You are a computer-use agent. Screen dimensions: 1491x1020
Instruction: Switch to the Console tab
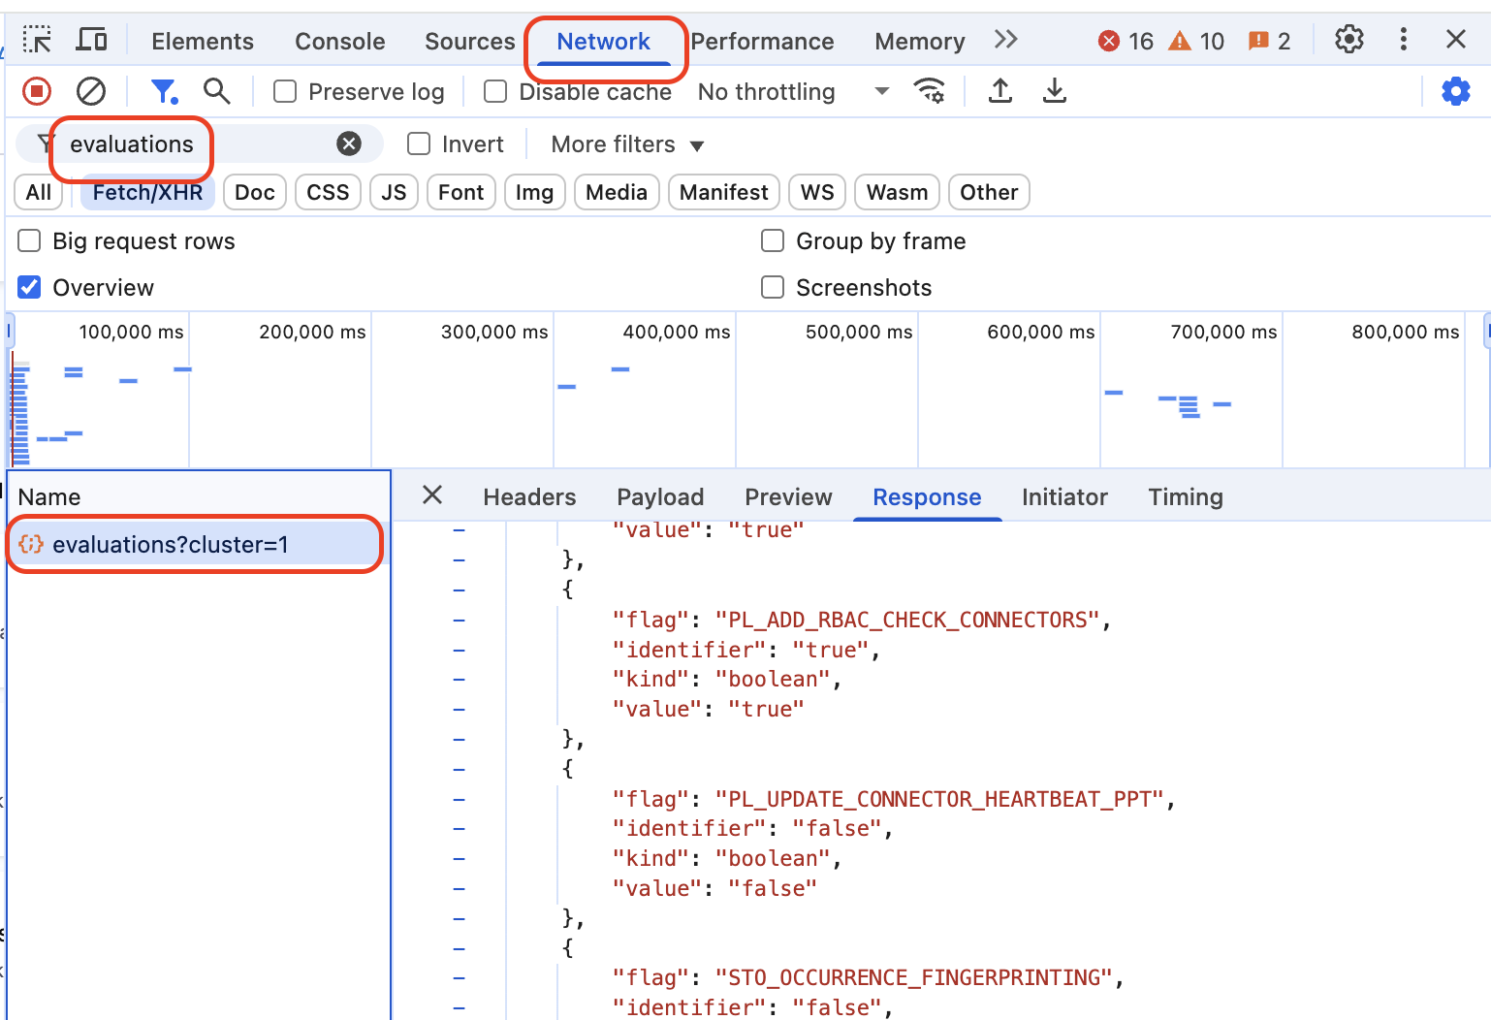339,41
